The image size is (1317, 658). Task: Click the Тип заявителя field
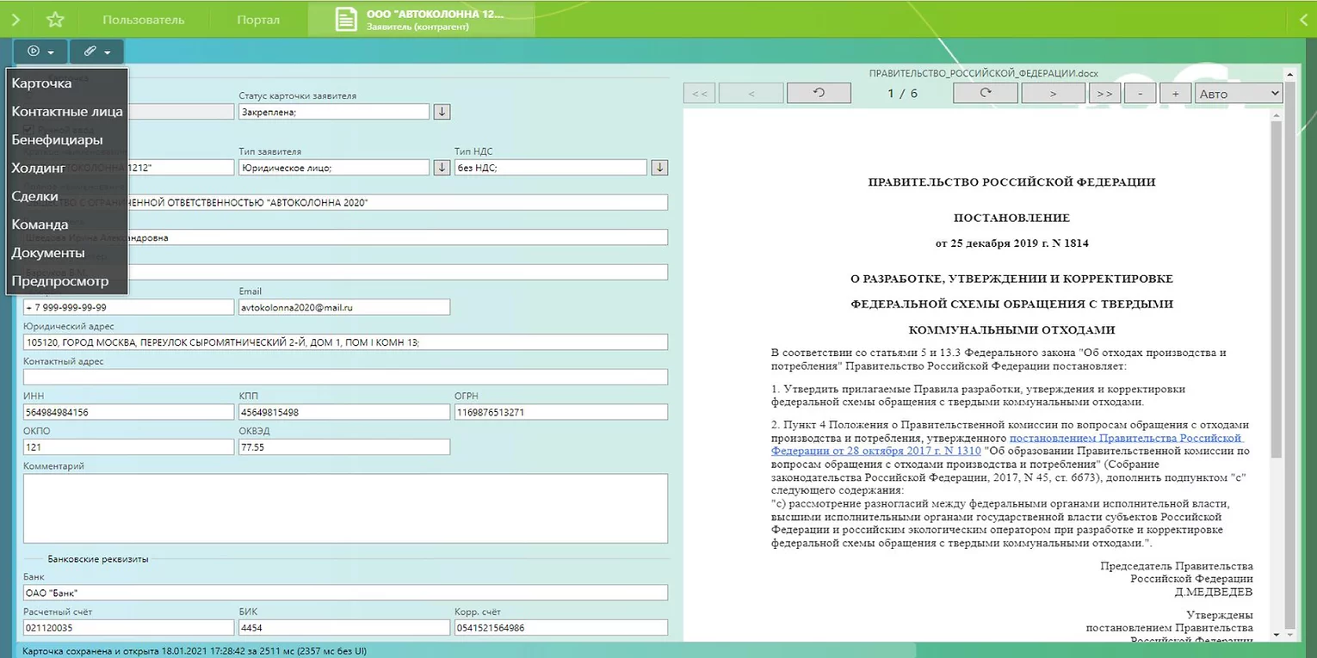(334, 168)
